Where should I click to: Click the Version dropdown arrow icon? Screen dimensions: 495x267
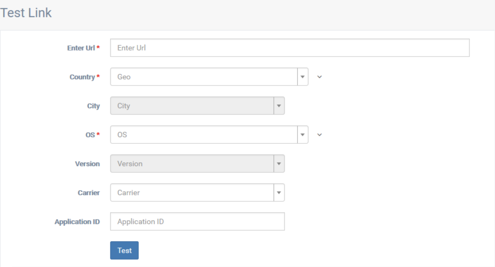tap(279, 164)
